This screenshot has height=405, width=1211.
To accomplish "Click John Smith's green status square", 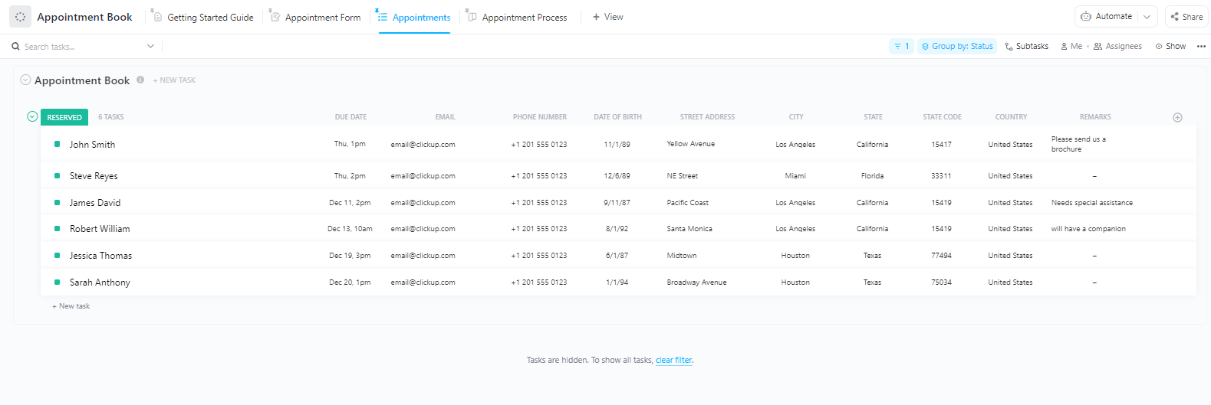I will tap(57, 144).
